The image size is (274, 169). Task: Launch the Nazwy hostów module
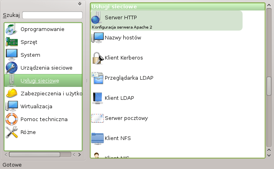122,37
